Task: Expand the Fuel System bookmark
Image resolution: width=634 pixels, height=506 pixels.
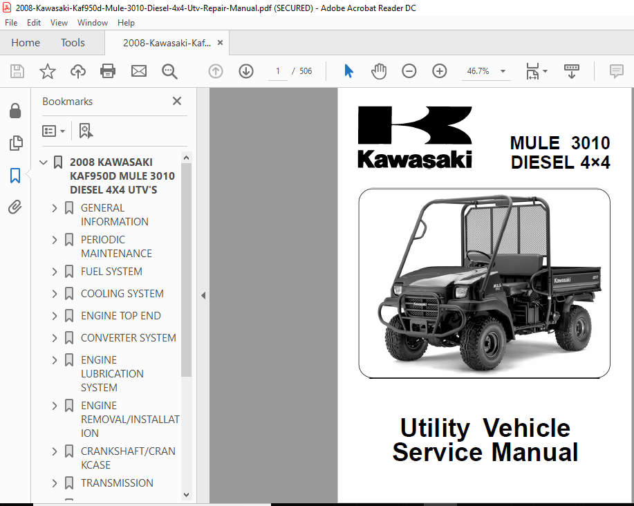Action: (55, 272)
